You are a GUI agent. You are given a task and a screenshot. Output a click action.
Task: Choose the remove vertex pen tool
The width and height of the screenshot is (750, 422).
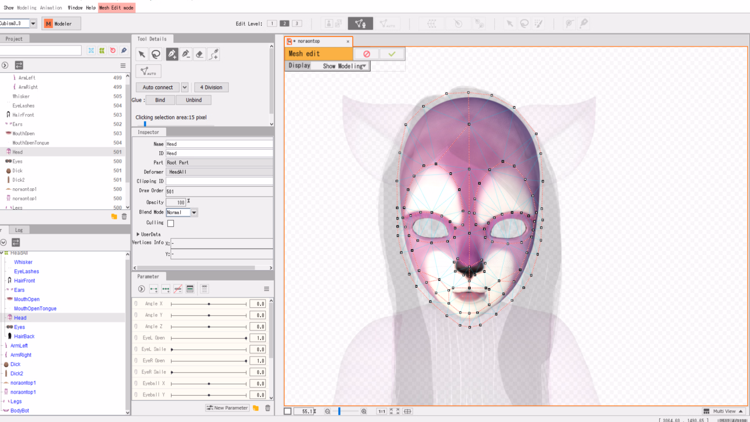click(x=186, y=54)
